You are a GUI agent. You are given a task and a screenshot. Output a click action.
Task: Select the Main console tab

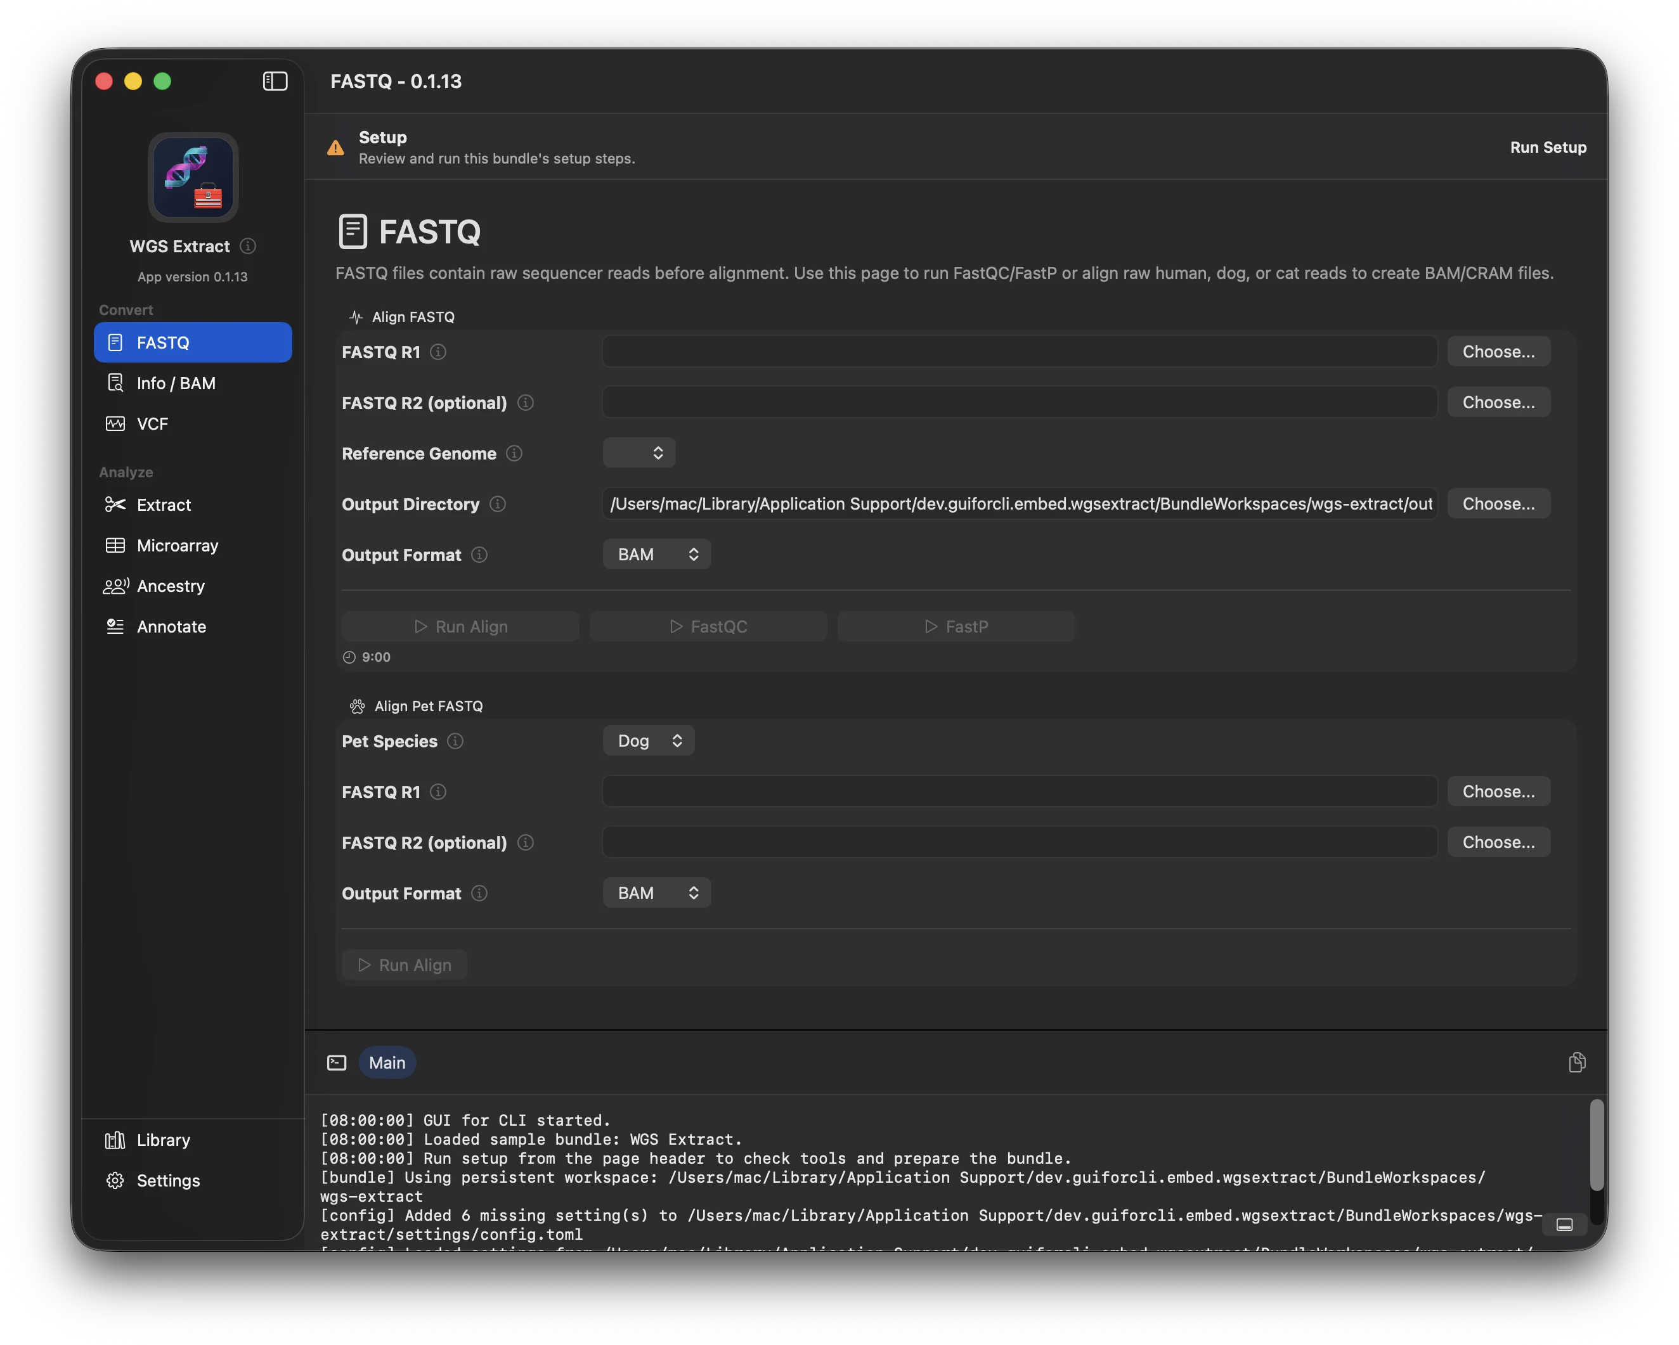tap(387, 1062)
